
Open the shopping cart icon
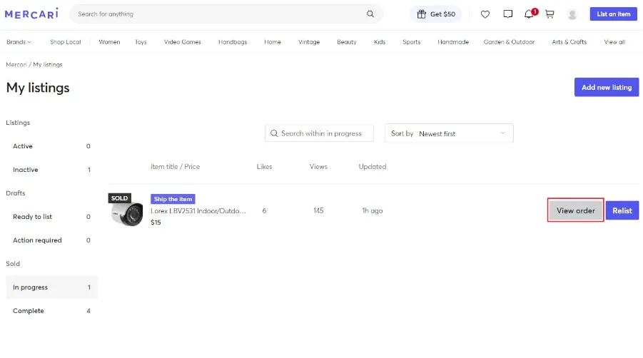[x=550, y=14]
